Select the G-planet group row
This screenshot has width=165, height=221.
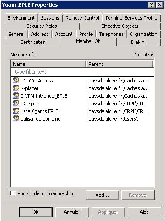[x=82, y=88]
